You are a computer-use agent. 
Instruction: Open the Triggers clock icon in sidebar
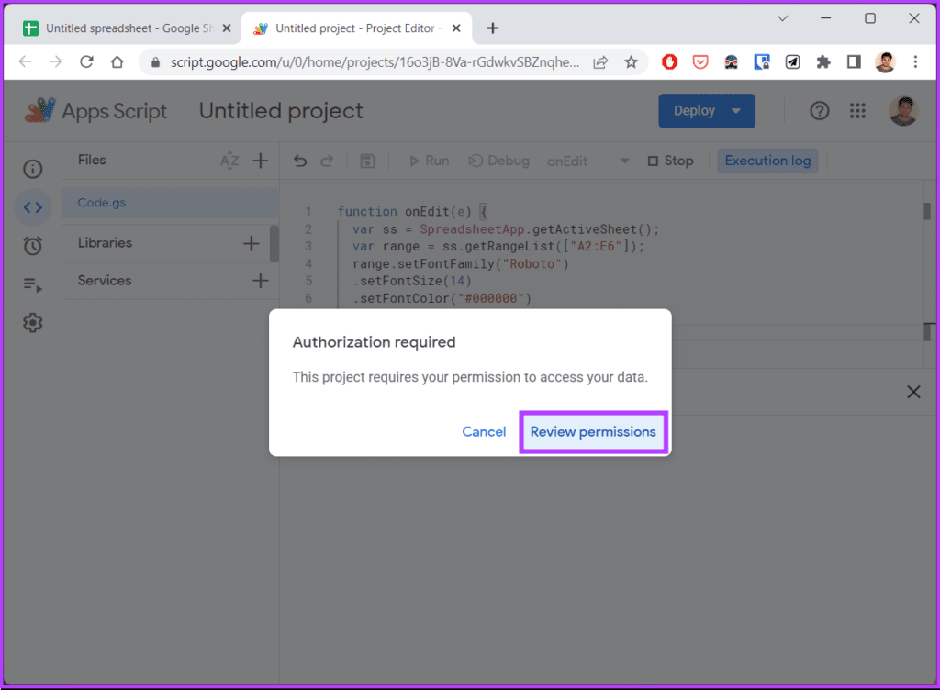pyautogui.click(x=33, y=246)
